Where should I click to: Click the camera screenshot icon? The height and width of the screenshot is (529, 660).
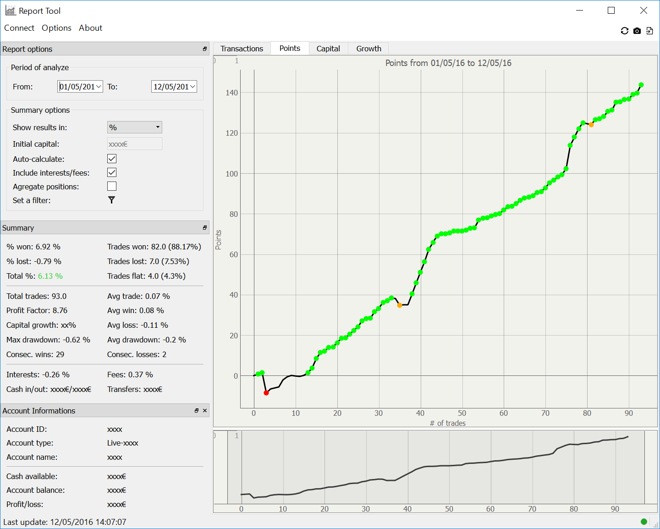637,31
